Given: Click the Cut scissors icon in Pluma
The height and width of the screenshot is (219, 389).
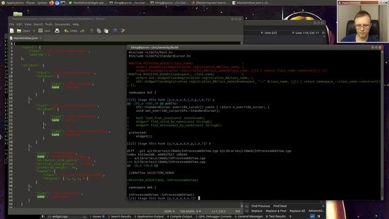Looking at the screenshot, I should click(x=92, y=31).
